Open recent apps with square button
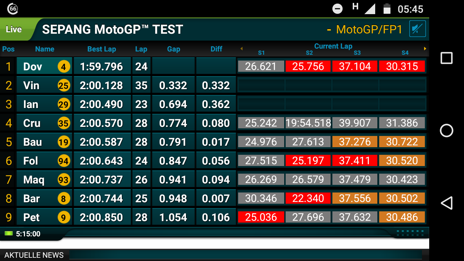This screenshot has height=261, width=464. coord(446,58)
